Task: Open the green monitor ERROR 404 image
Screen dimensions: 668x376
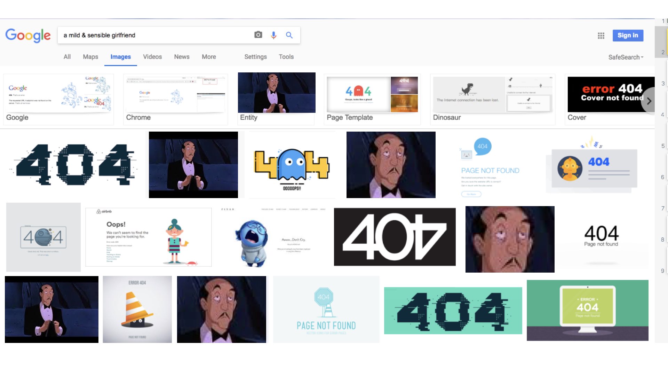Action: pos(587,310)
